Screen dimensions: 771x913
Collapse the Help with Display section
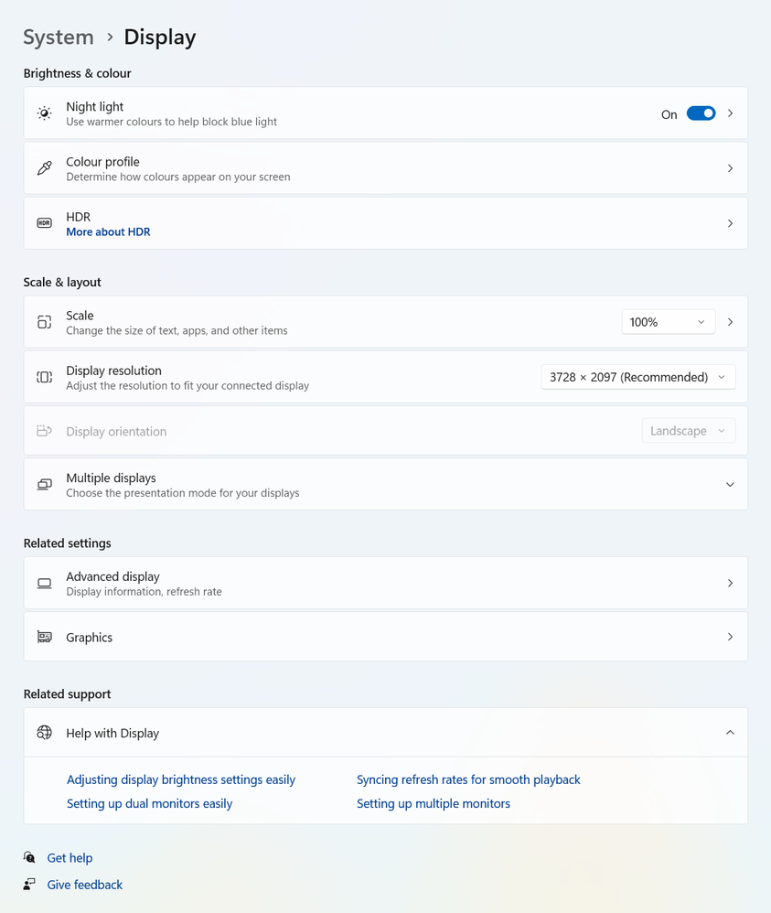coord(730,733)
